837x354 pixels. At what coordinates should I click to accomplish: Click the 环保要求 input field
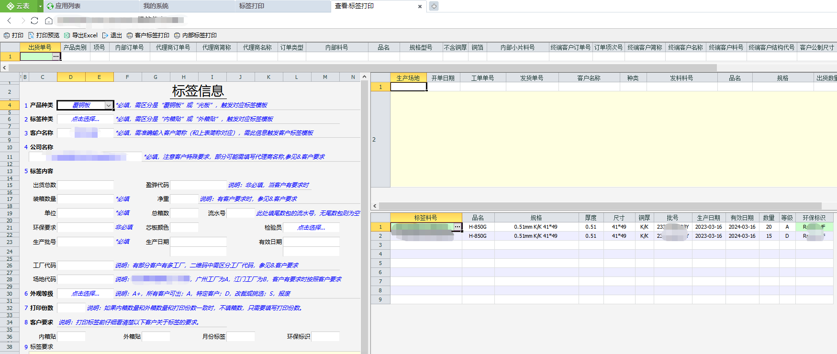tap(85, 228)
